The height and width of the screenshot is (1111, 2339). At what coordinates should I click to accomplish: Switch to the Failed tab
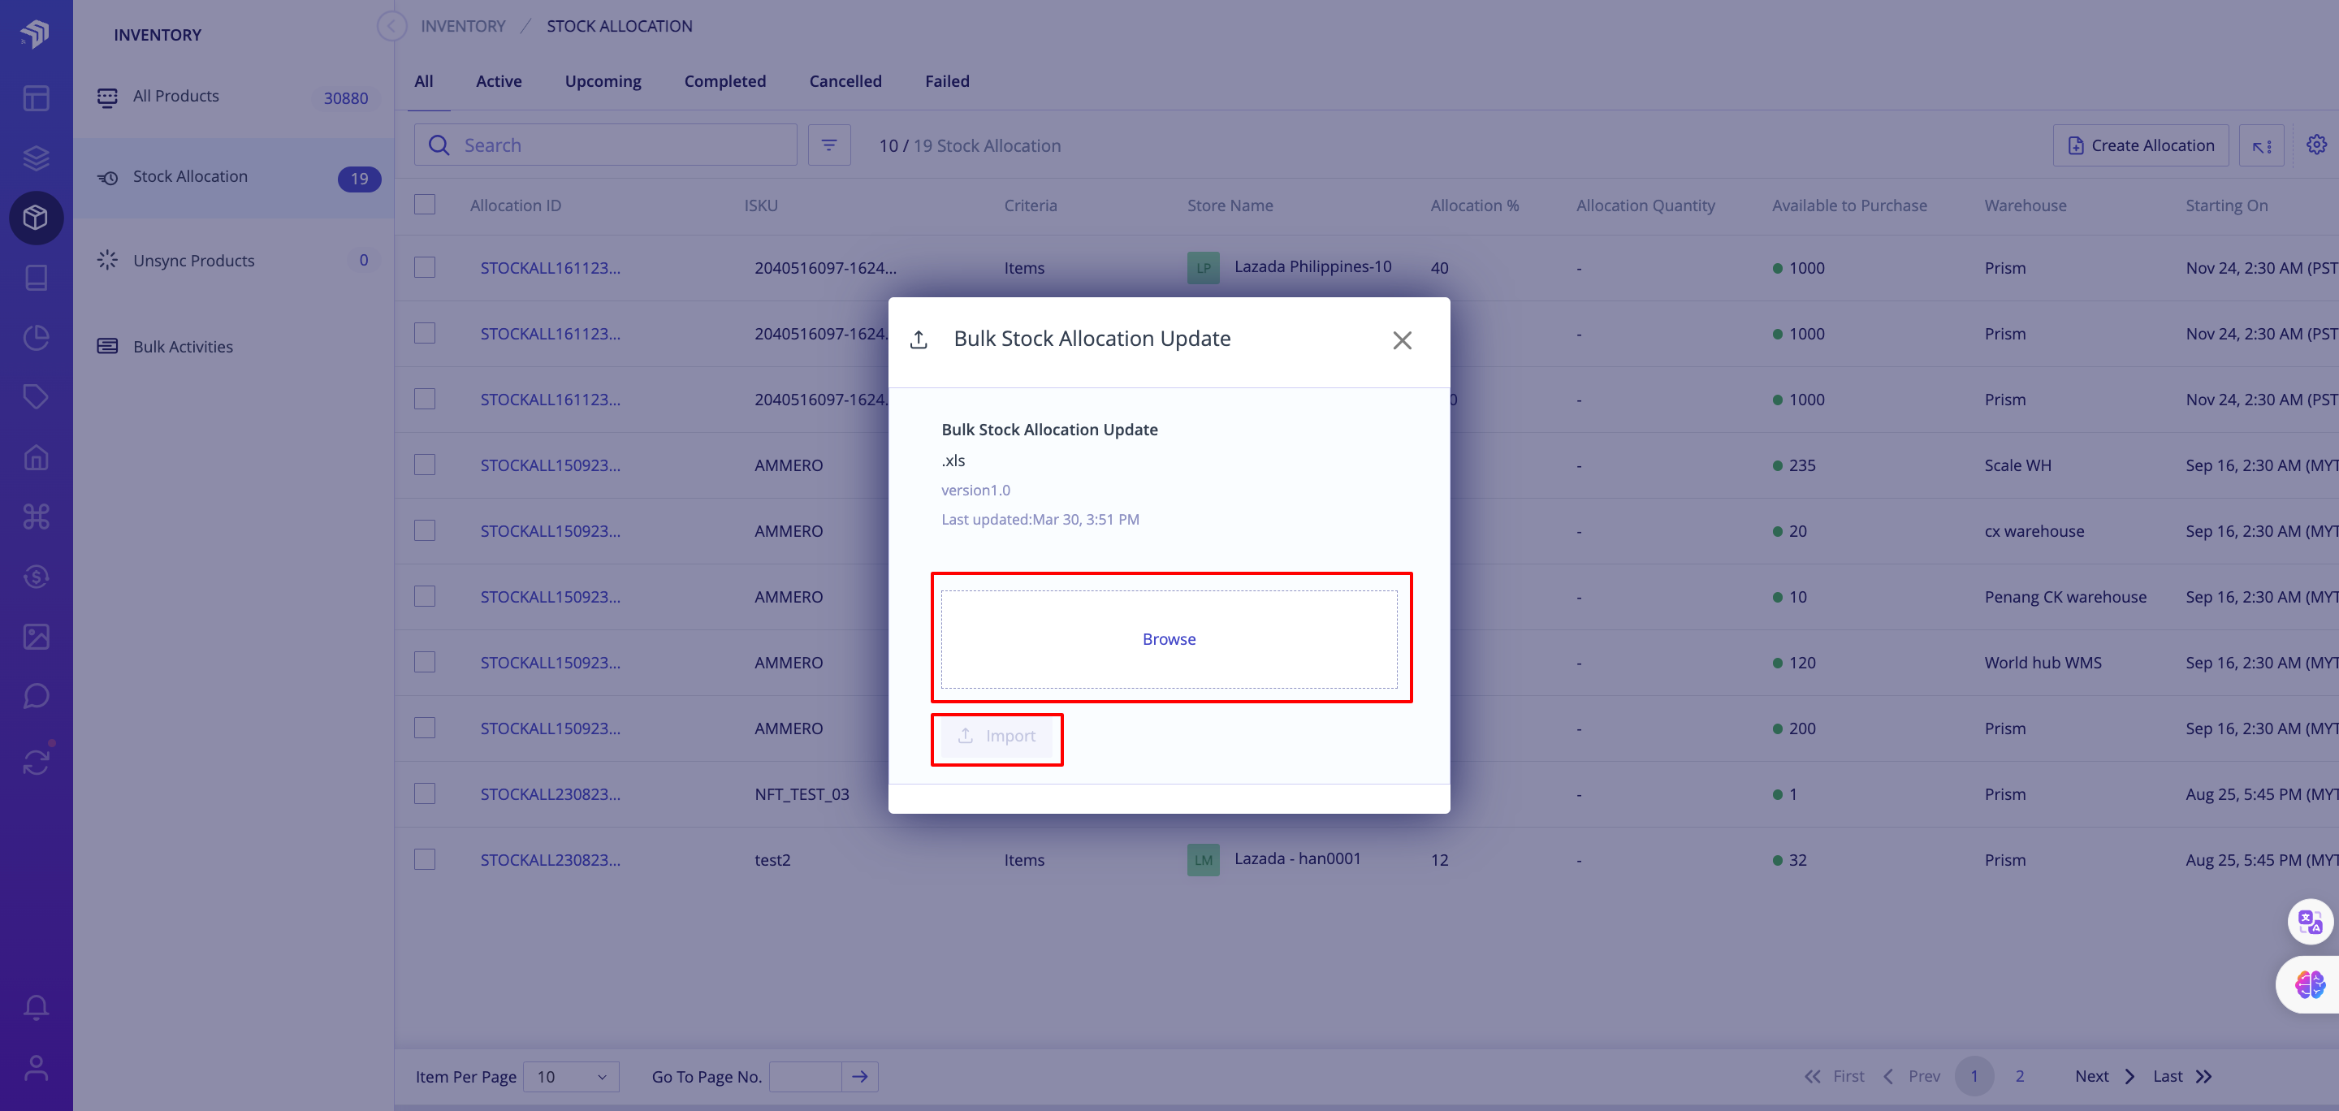point(947,80)
